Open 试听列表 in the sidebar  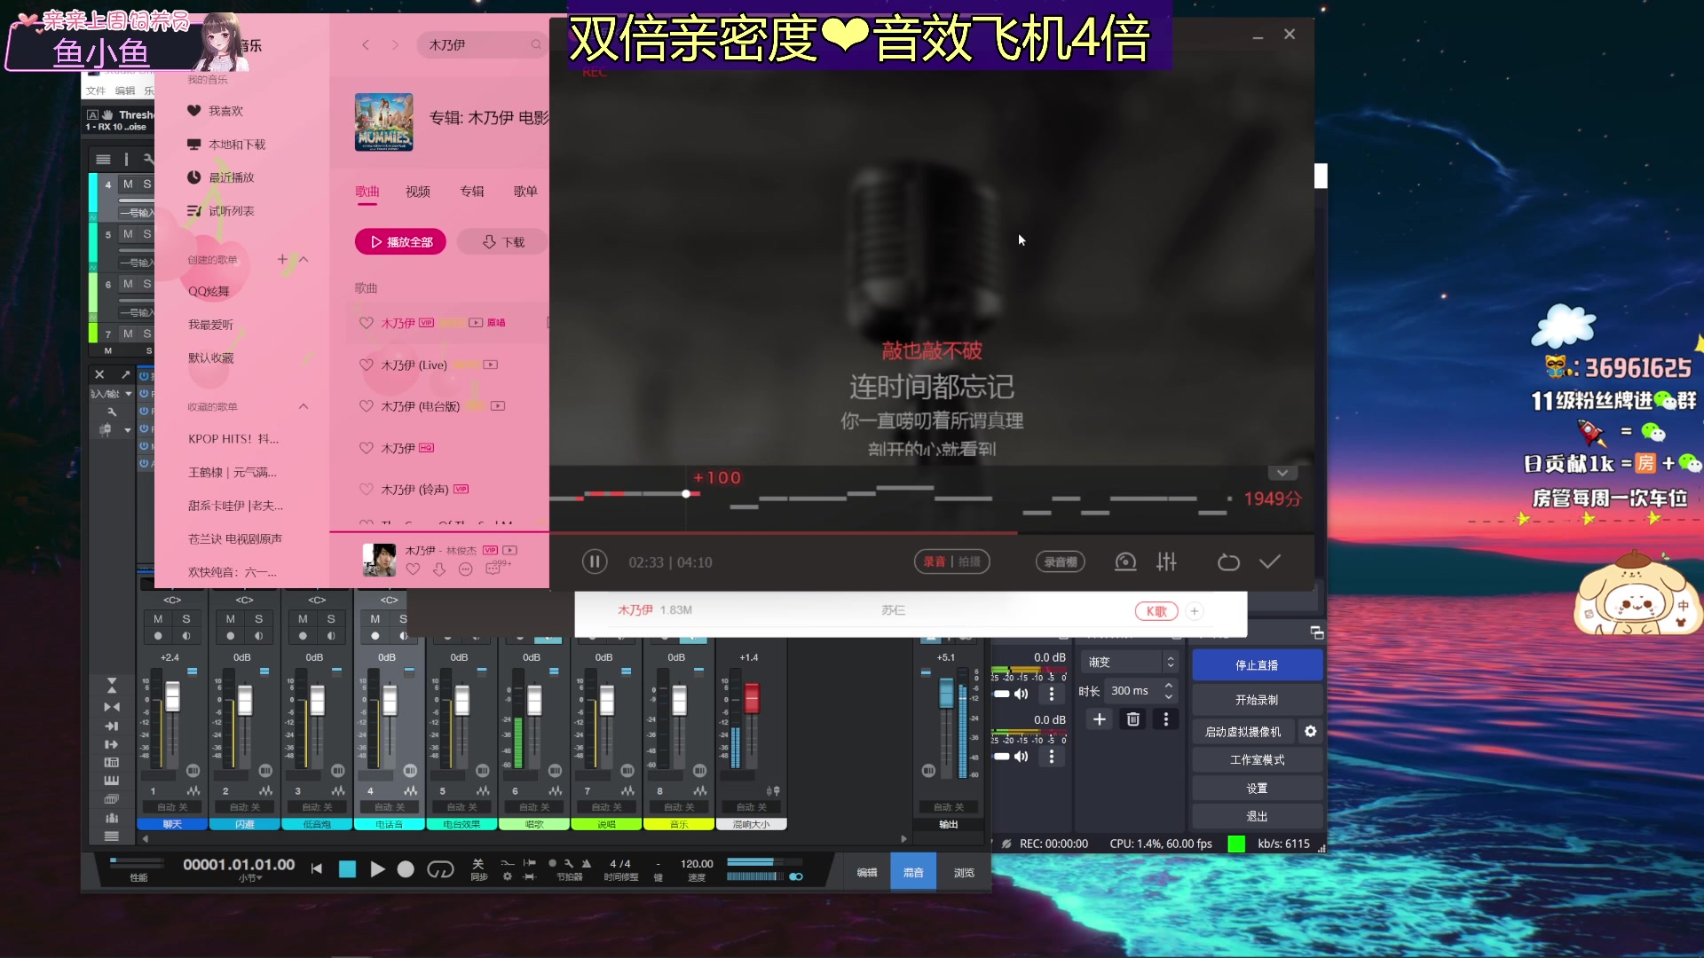[x=231, y=211]
